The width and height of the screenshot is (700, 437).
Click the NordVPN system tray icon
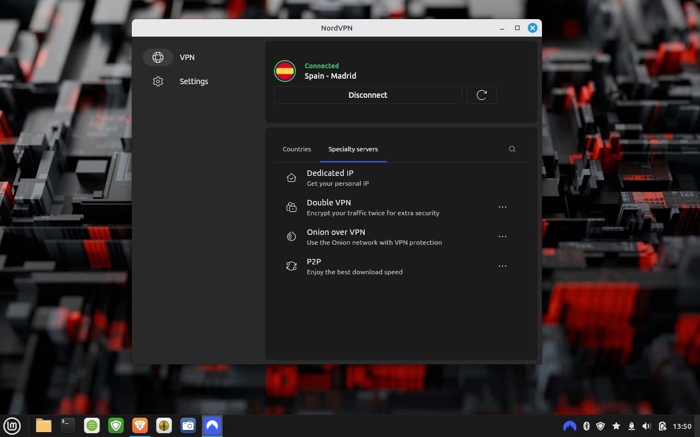pos(569,426)
